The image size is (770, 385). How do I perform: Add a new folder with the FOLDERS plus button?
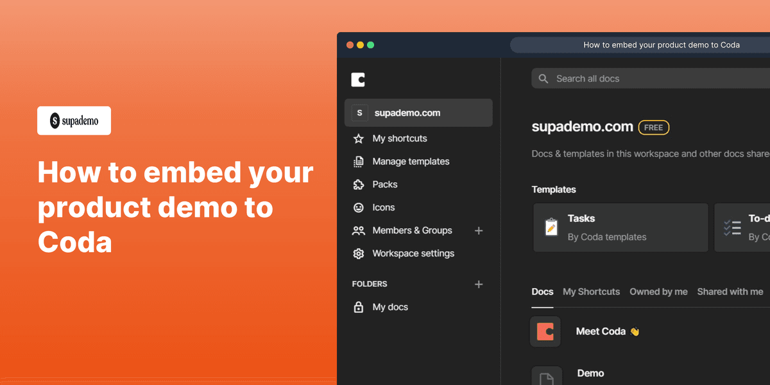click(x=479, y=284)
